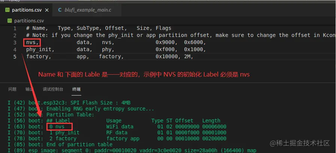Select the 终端 panel tab
Viewport: 336px width, 153px height.
point(76,89)
